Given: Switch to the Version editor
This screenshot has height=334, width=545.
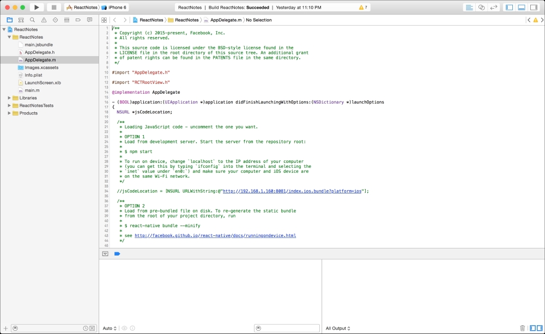Looking at the screenshot, I should tap(494, 7).
